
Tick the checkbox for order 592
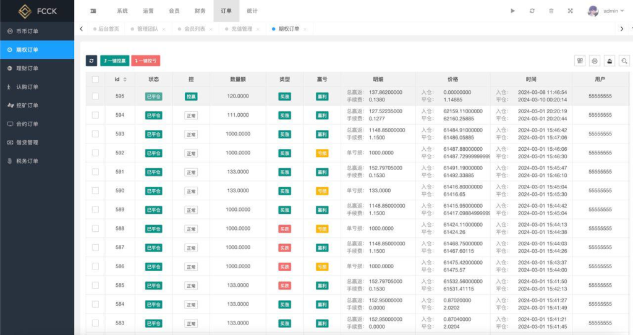pos(96,153)
